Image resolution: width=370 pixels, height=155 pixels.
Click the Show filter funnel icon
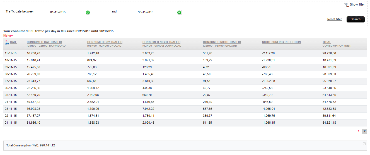[x=346, y=5]
